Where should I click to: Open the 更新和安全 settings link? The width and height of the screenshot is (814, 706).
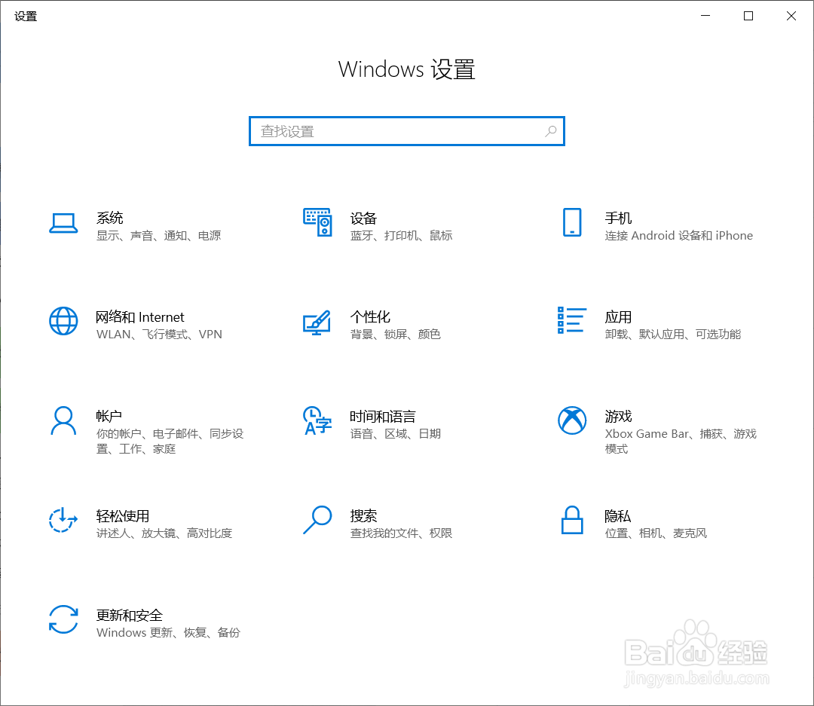point(130,616)
